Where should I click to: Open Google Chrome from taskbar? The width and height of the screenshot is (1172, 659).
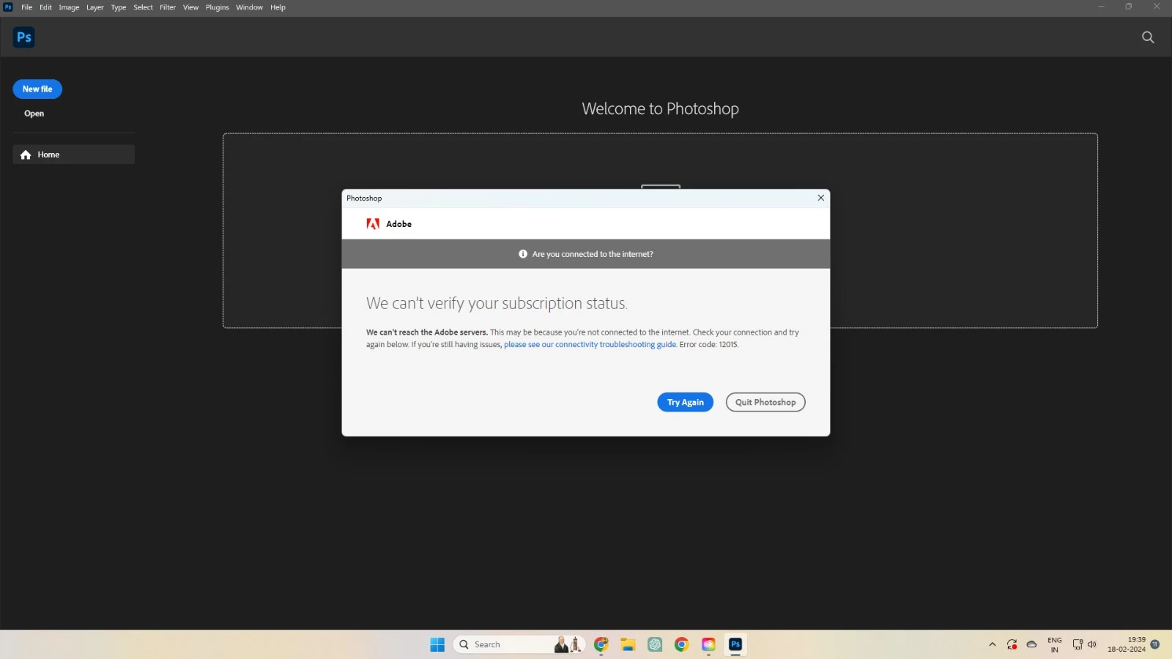[682, 644]
